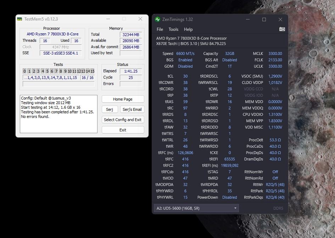Viewport: 335px width, 238px height.
Task: Click the MEM VPP value 1.8300V
Action: tap(275, 121)
